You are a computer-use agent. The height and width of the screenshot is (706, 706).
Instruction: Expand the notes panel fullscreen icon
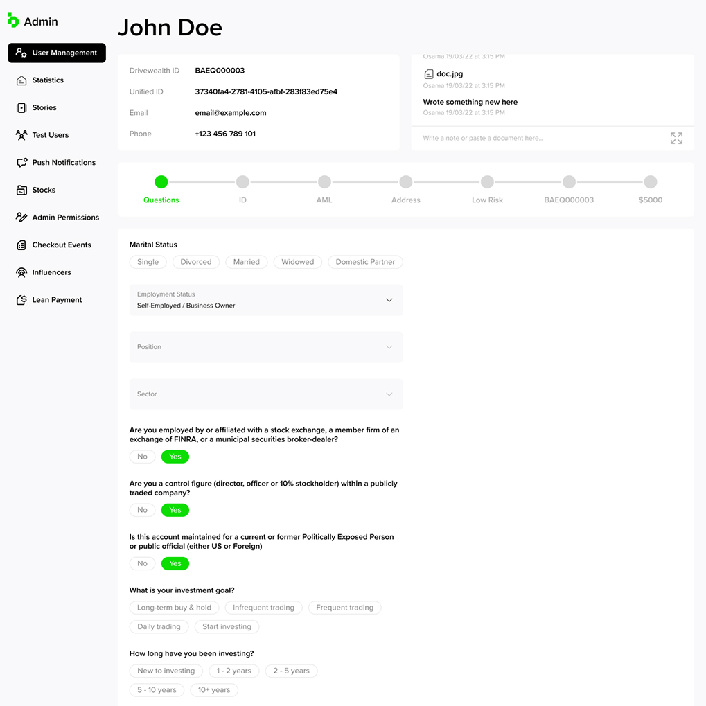point(676,139)
